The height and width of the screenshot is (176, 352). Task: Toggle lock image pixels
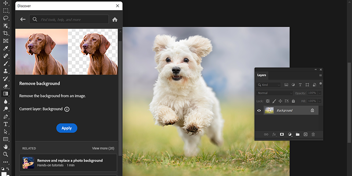tap(274, 101)
